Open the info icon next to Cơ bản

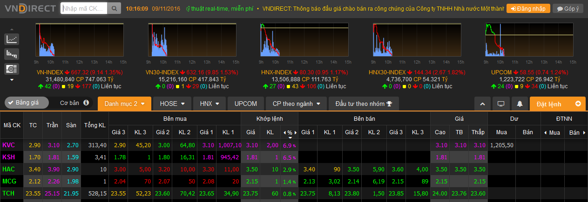pyautogui.click(x=86, y=103)
